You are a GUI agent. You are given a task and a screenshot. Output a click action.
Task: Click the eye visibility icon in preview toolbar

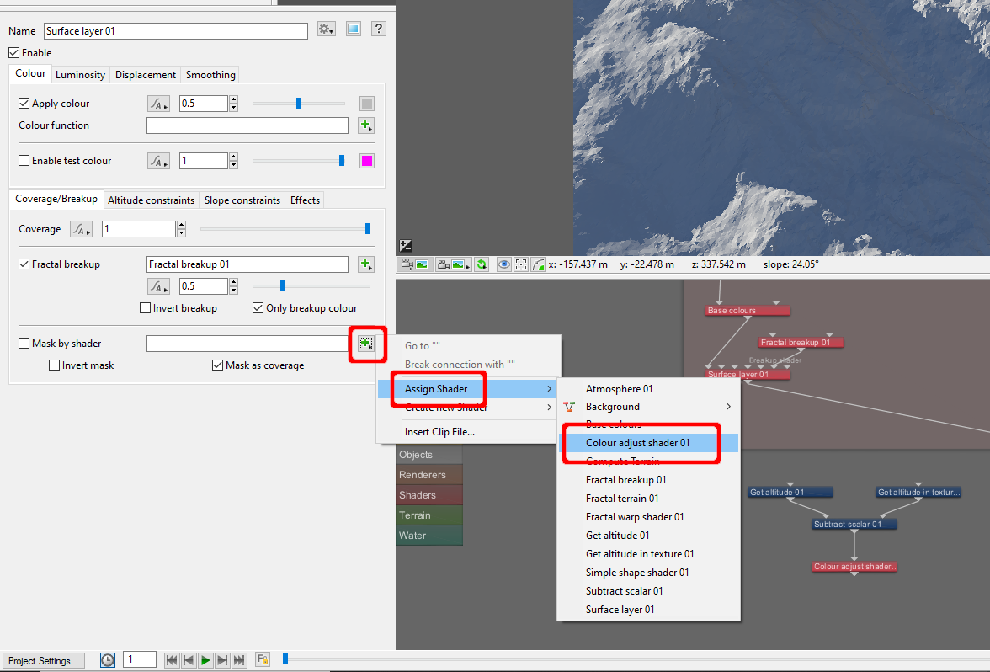[503, 264]
